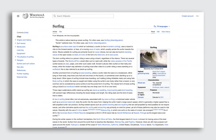Open the World Surf League link
Image resolution: width=216 pixels, height=140 pixels.
pos(159,72)
